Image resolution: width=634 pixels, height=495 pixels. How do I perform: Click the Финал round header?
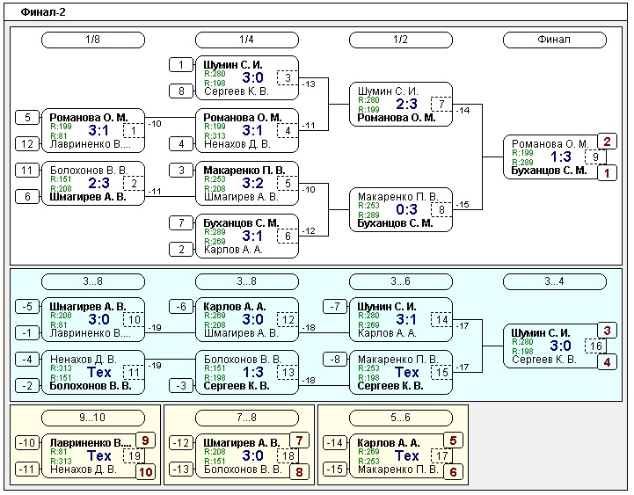tap(554, 40)
